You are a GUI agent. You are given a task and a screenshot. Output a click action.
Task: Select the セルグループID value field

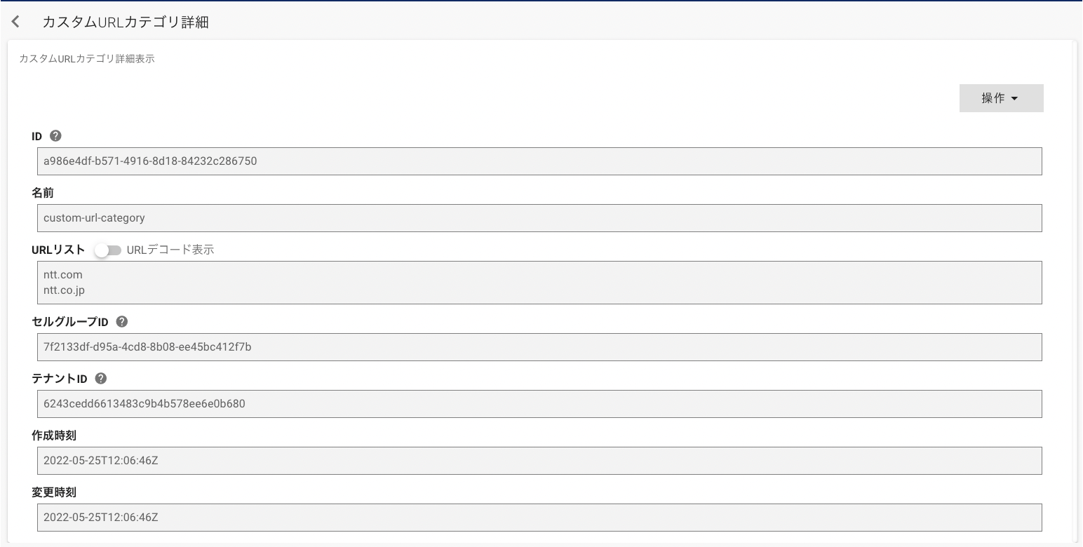point(539,347)
